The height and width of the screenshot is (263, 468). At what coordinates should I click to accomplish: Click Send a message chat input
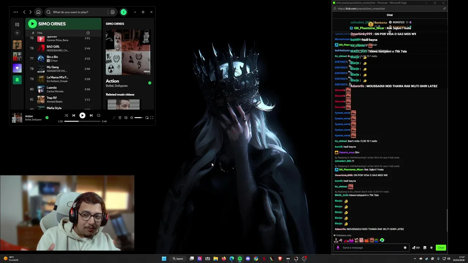[371, 248]
